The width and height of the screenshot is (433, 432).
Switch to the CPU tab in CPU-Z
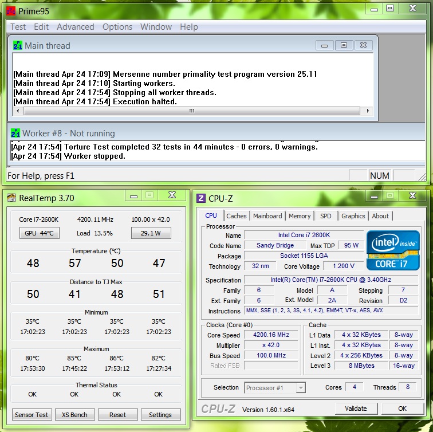click(x=211, y=215)
